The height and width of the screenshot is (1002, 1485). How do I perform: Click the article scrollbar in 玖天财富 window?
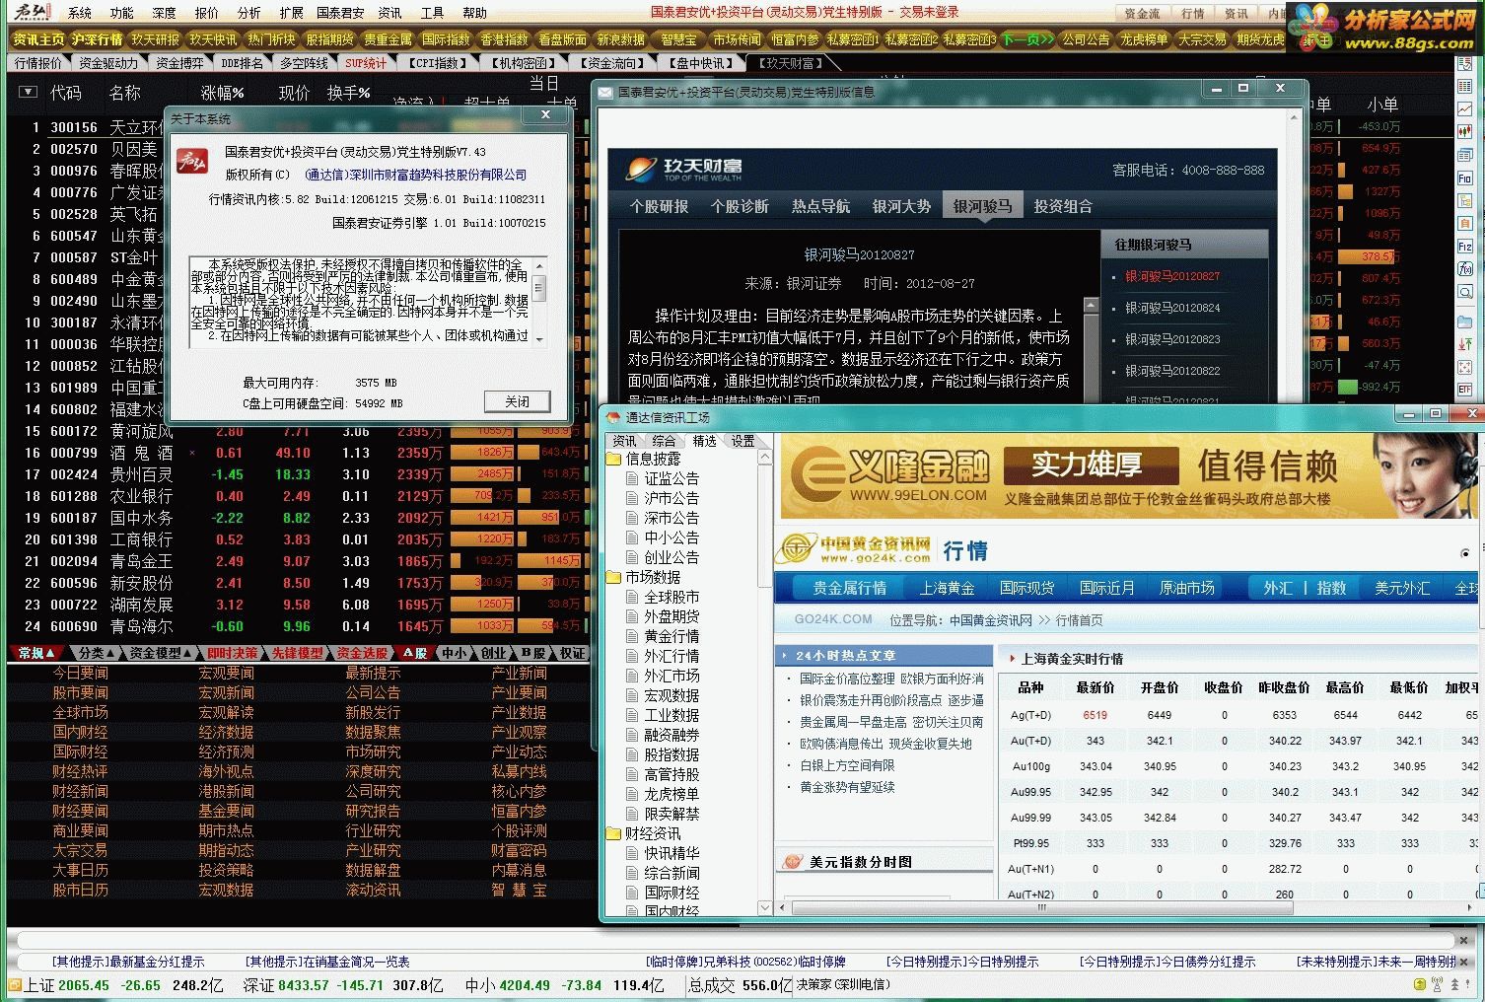tap(1090, 348)
